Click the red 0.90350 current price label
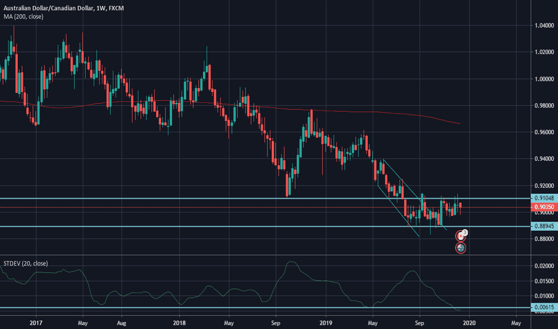 click(544, 207)
